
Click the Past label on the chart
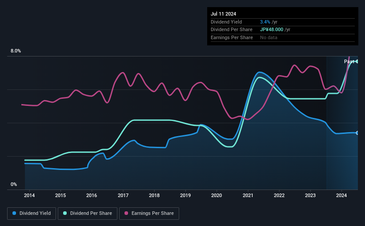349,61
